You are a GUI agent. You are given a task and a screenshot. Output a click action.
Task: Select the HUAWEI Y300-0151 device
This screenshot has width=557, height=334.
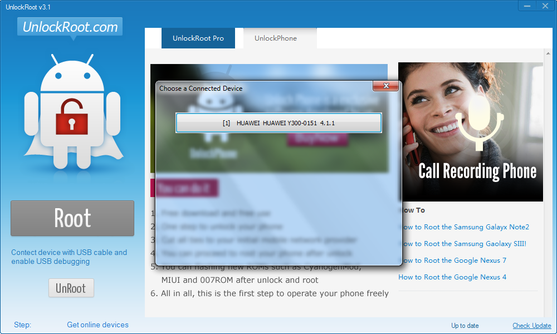(278, 123)
